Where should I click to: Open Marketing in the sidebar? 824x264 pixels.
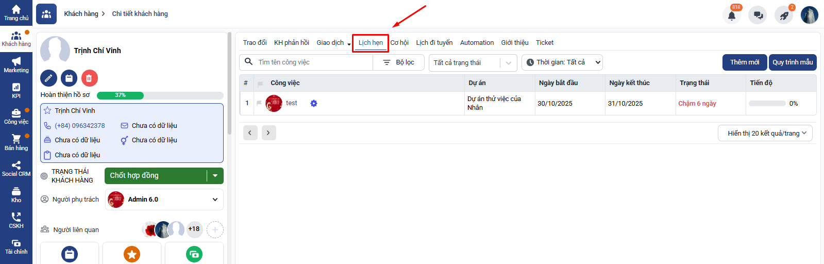(x=16, y=65)
